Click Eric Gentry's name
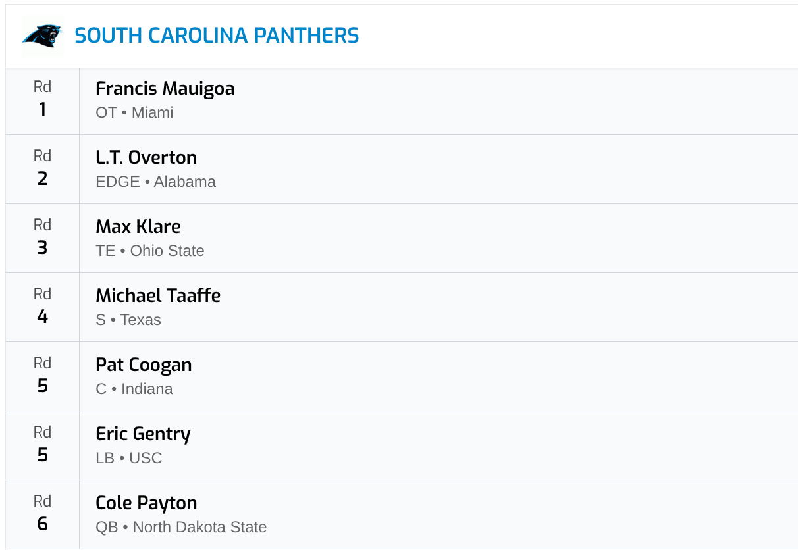The height and width of the screenshot is (550, 798). (x=143, y=434)
